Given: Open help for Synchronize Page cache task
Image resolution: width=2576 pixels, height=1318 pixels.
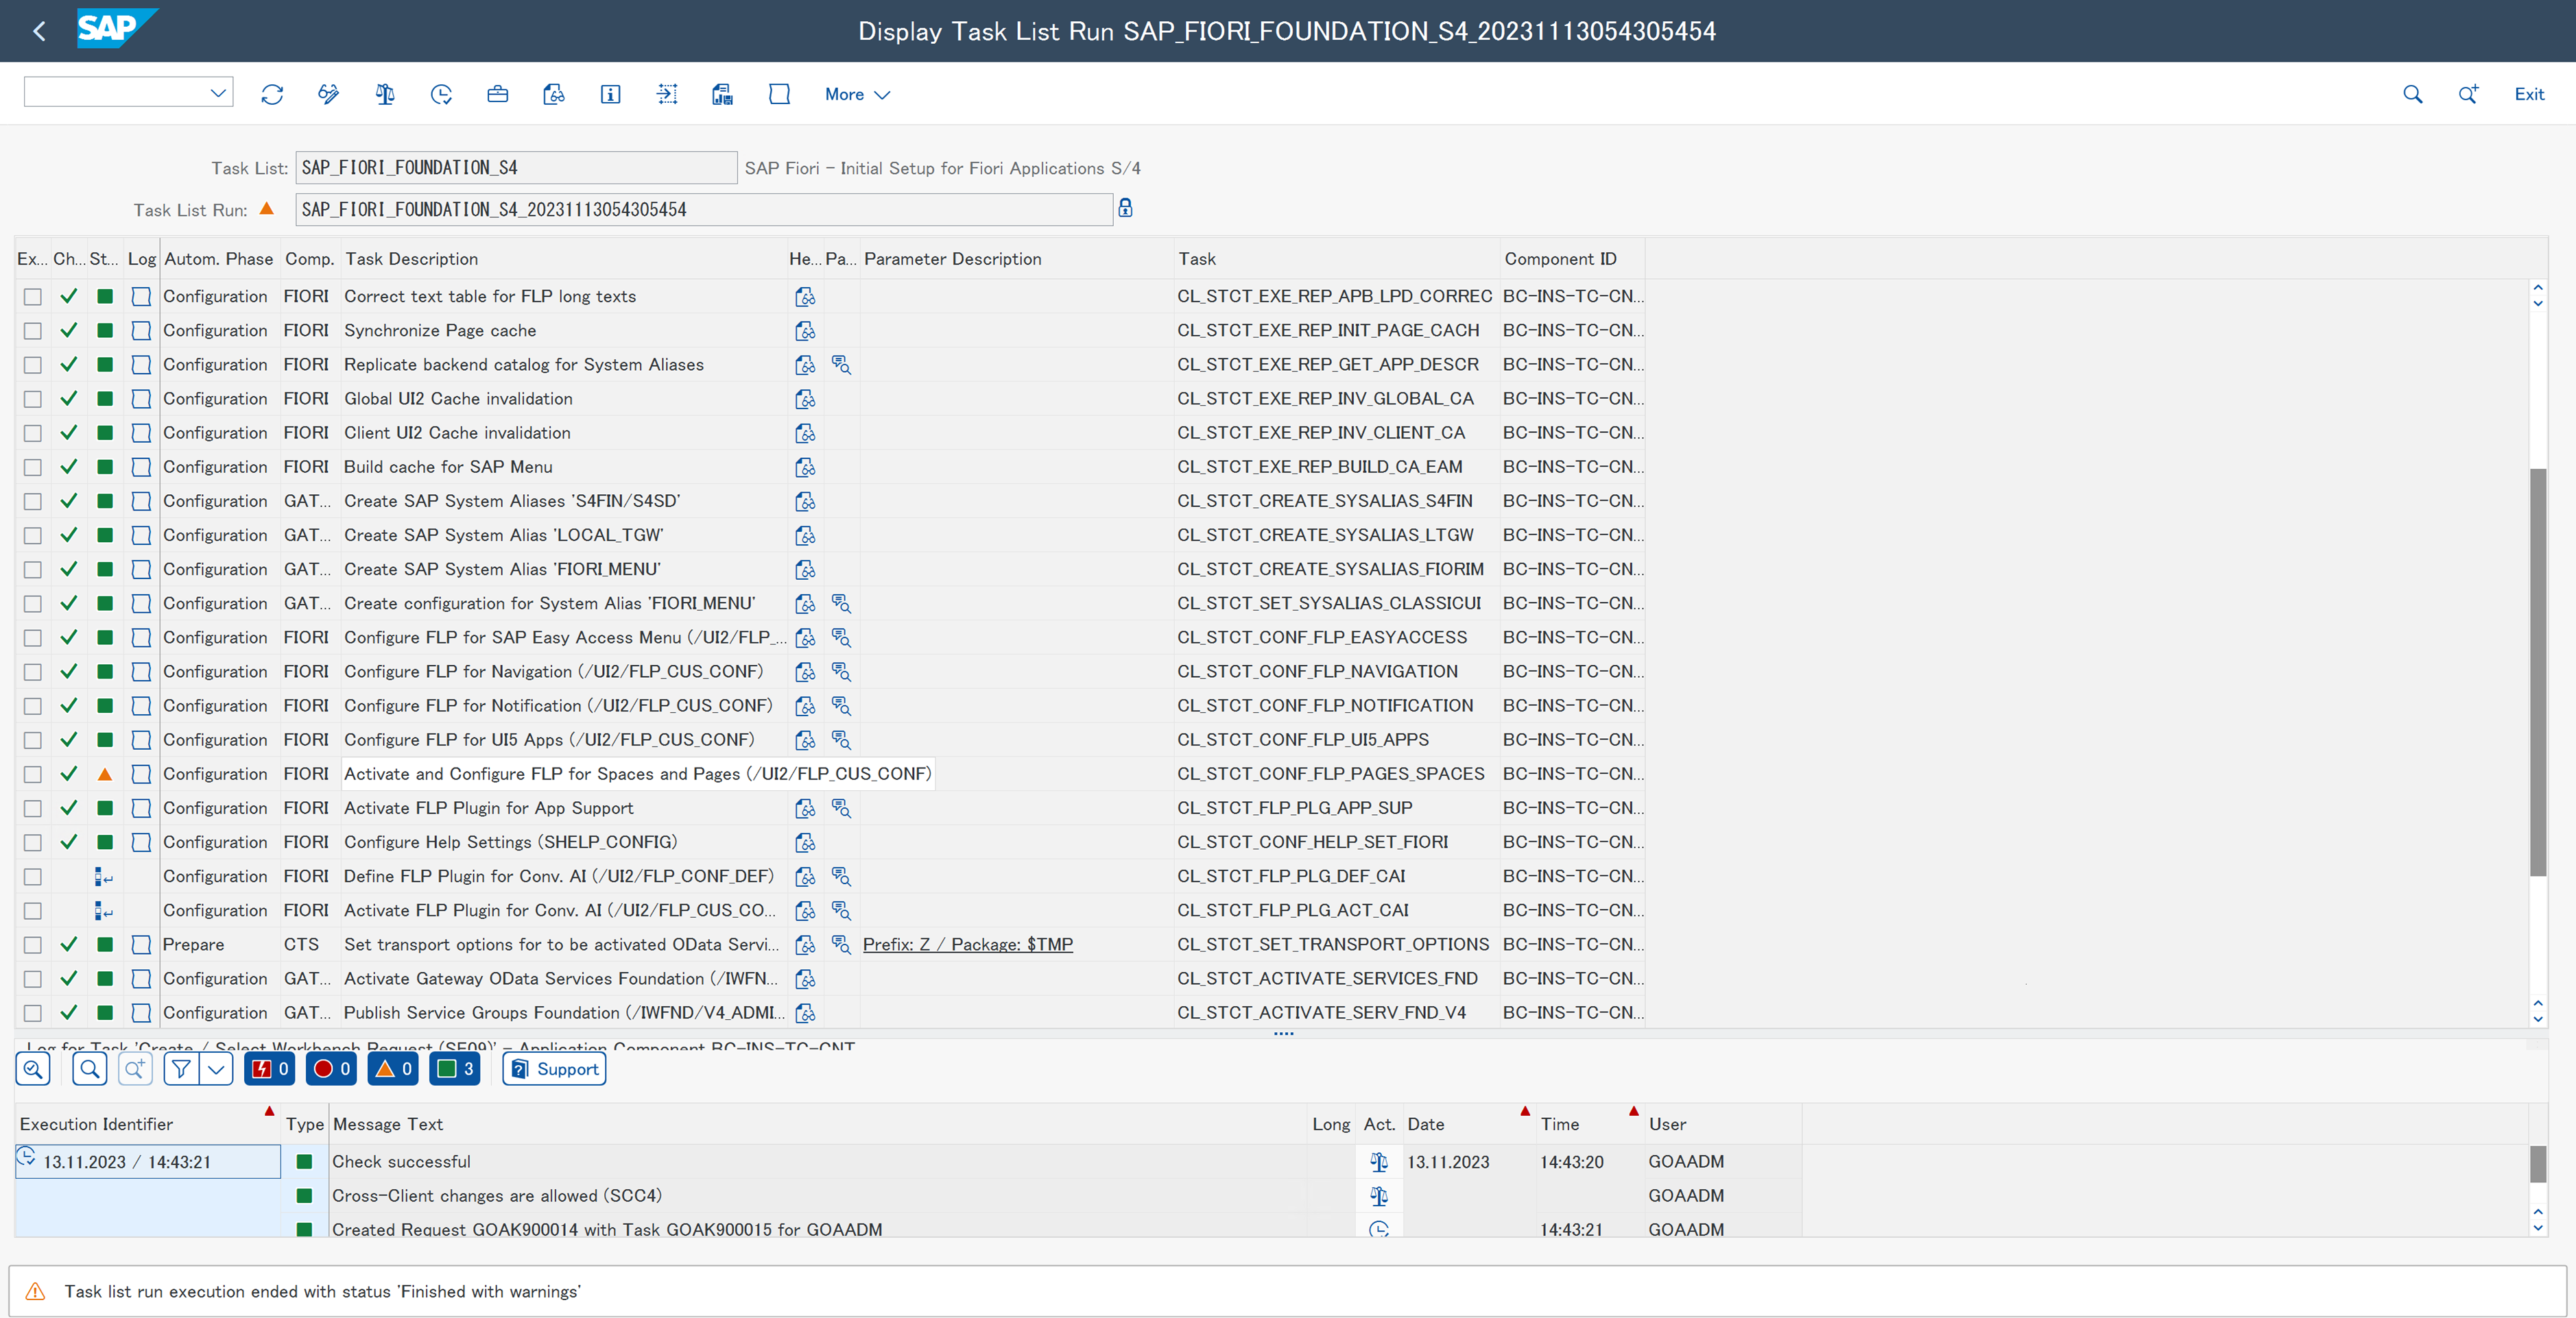Looking at the screenshot, I should (805, 331).
